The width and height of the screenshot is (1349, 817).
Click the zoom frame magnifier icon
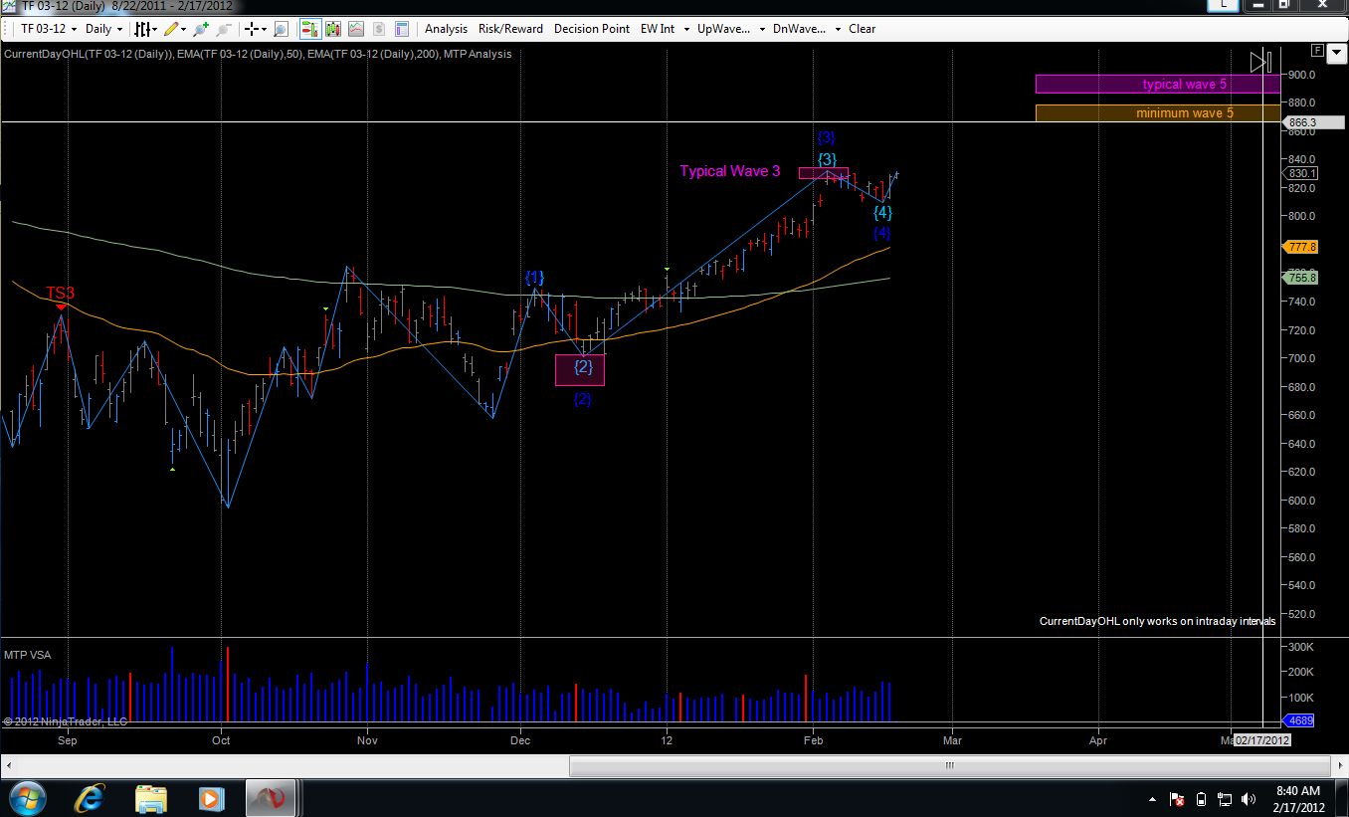click(281, 29)
